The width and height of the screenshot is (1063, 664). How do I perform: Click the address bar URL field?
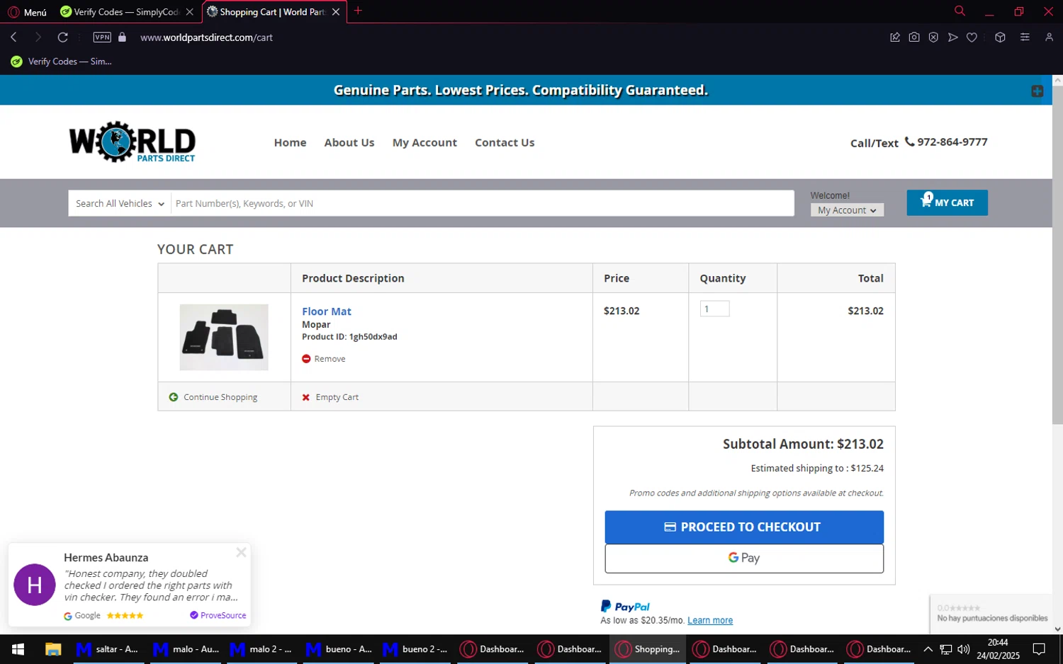206,38
